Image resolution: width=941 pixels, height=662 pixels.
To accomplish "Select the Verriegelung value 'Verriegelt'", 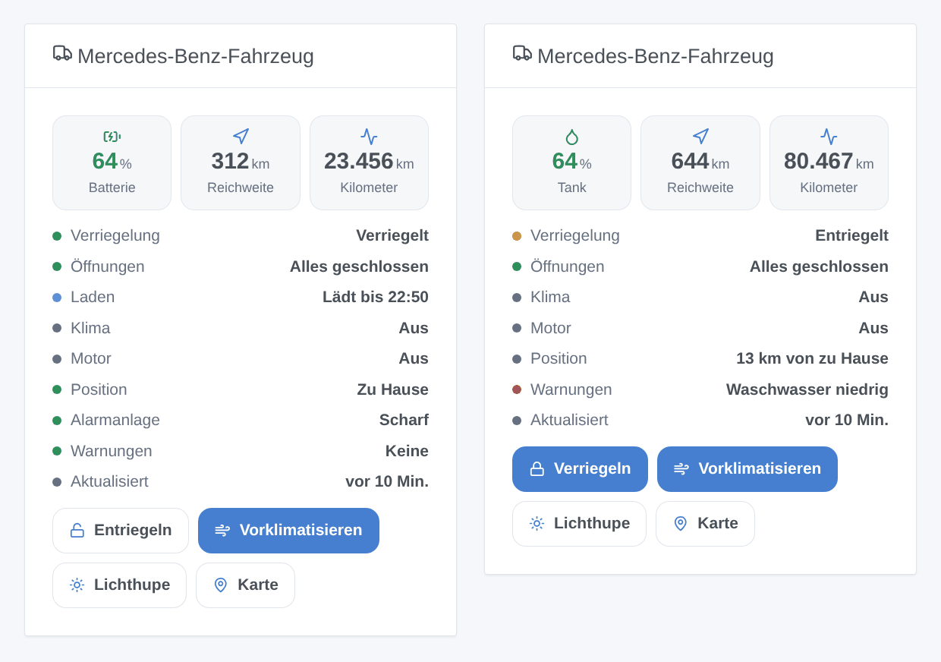I will [392, 235].
